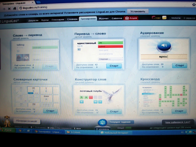Click the blue audio speaker button
Image resolution: width=196 pixels, height=147 pixels.
[x=164, y=46]
